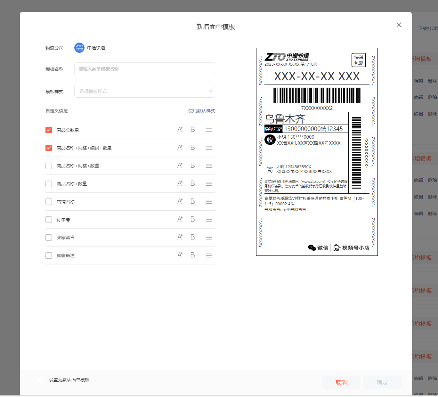Close the 新增面单模板 dialog

[x=399, y=25]
